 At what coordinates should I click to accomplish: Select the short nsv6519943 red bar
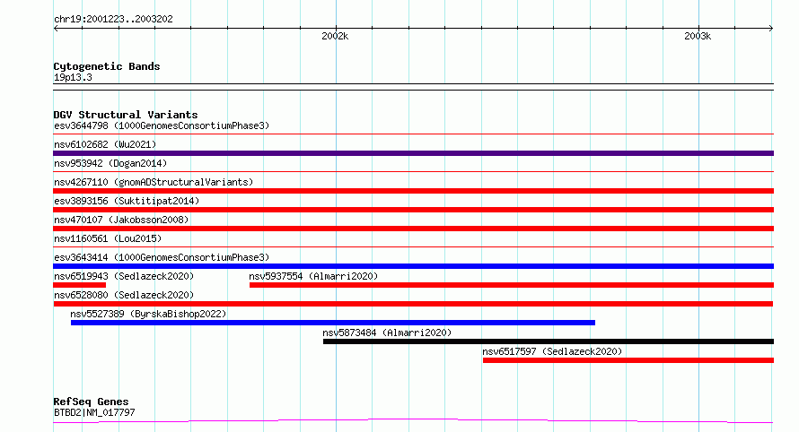coord(80,285)
